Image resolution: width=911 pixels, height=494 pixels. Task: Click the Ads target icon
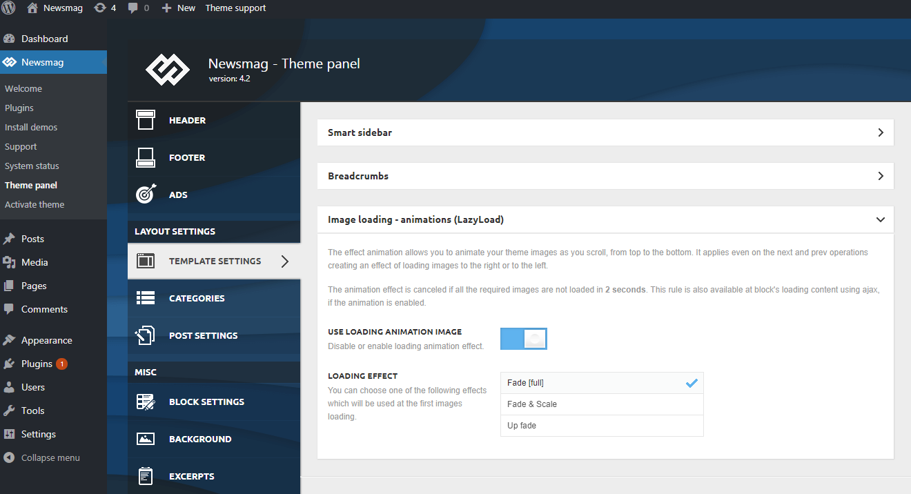point(146,195)
